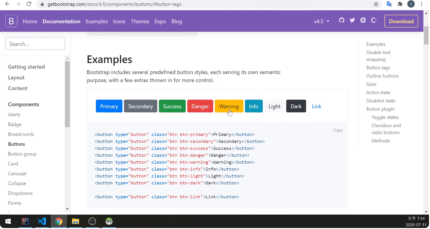Viewport: 430px width, 229px height.
Task: Open Carousel in the sidebar
Action: (17, 173)
